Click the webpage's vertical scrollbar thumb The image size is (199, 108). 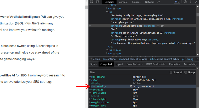coord(87,7)
